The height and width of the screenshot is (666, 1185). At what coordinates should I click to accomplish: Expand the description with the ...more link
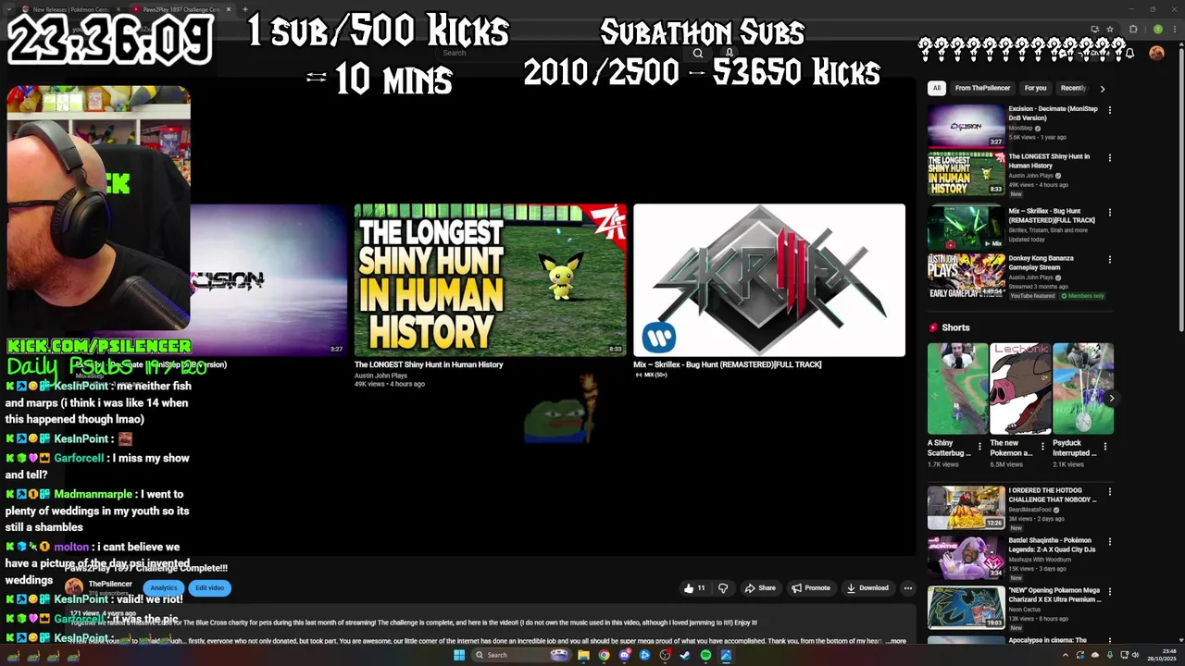(896, 641)
